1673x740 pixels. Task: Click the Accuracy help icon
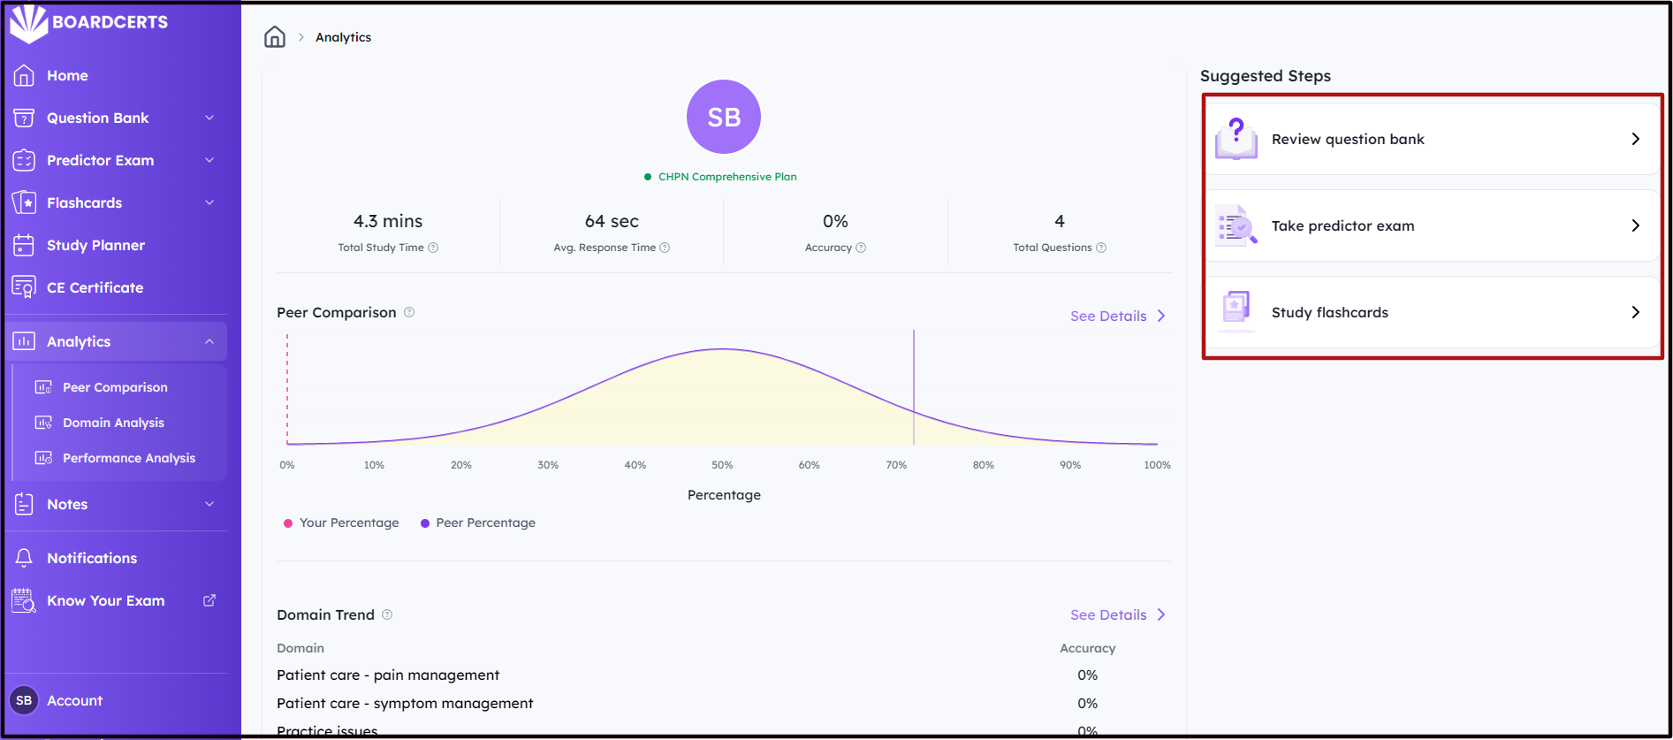tap(861, 248)
